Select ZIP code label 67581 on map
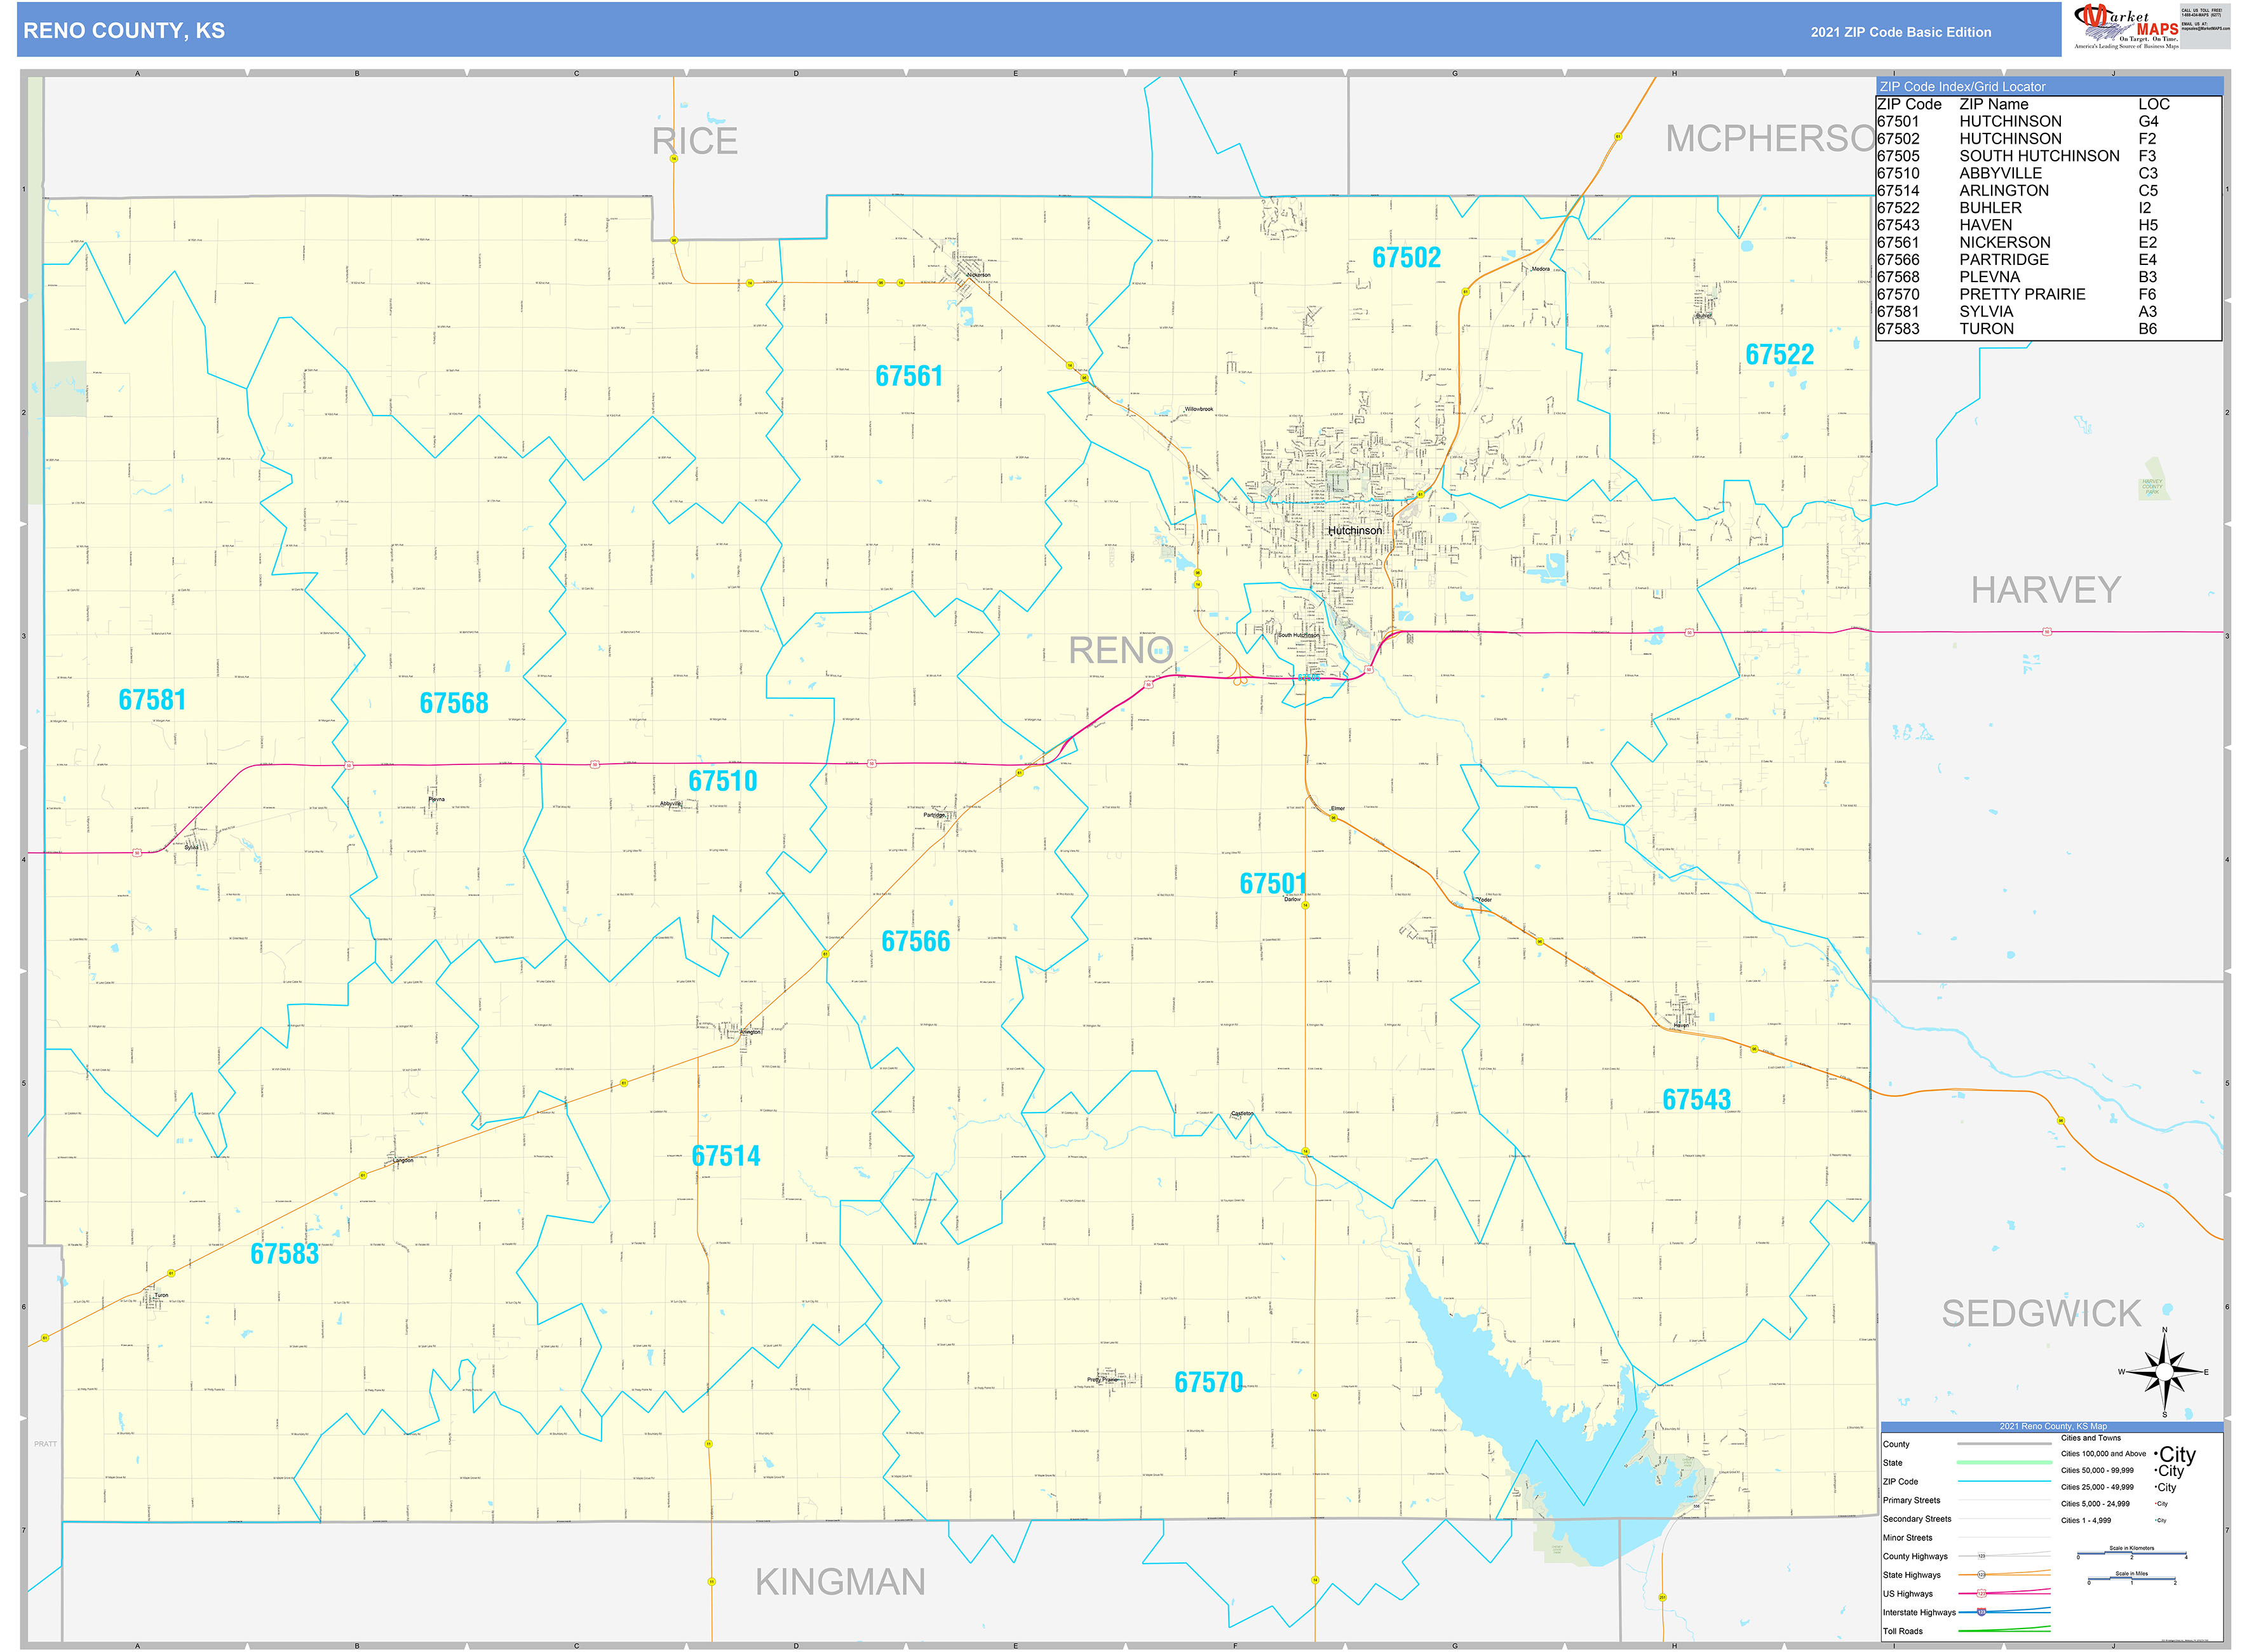The height and width of the screenshot is (1652, 2242). tap(152, 700)
